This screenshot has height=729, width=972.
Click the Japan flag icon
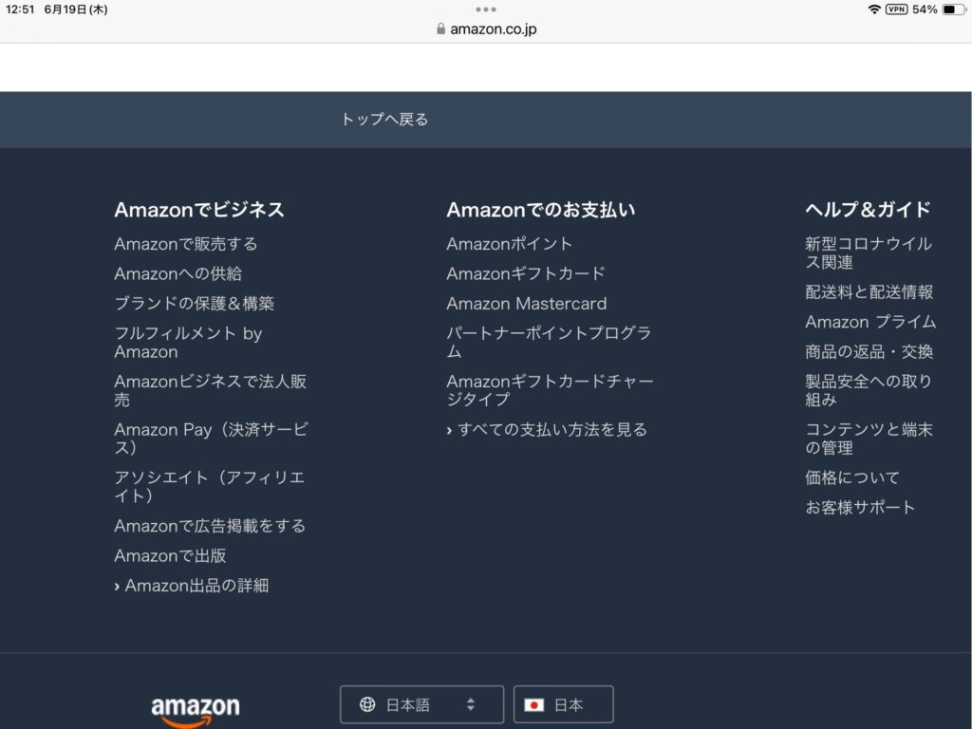[x=533, y=705]
